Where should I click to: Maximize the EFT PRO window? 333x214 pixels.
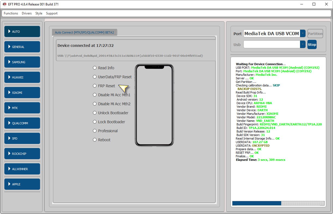pos(314,4)
